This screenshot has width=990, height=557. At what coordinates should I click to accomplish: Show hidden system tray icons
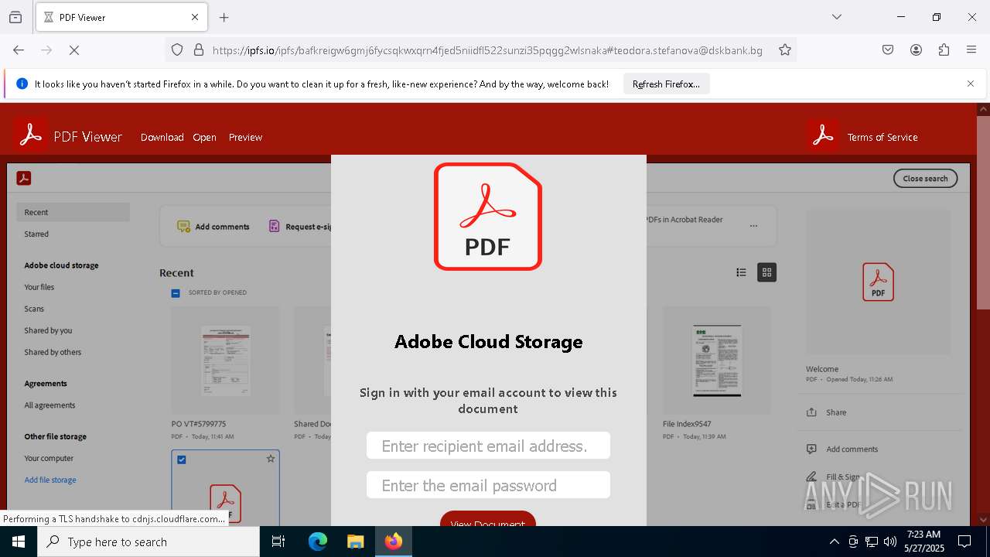(834, 542)
